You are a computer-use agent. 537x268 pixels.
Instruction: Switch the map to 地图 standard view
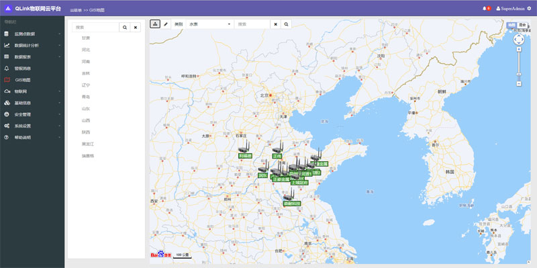[x=511, y=25]
